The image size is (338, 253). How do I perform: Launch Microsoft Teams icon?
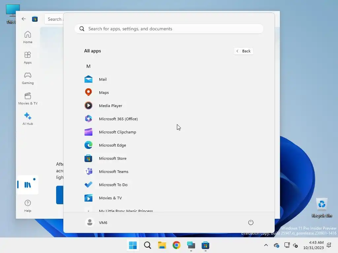(88, 171)
